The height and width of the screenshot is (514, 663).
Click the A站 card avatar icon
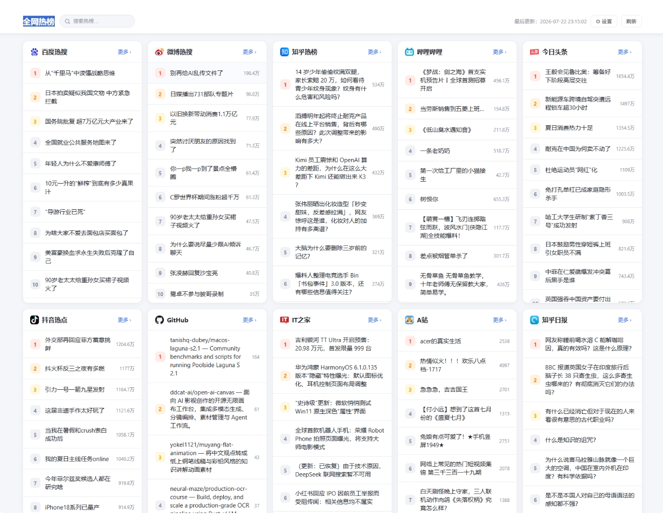pyautogui.click(x=409, y=320)
